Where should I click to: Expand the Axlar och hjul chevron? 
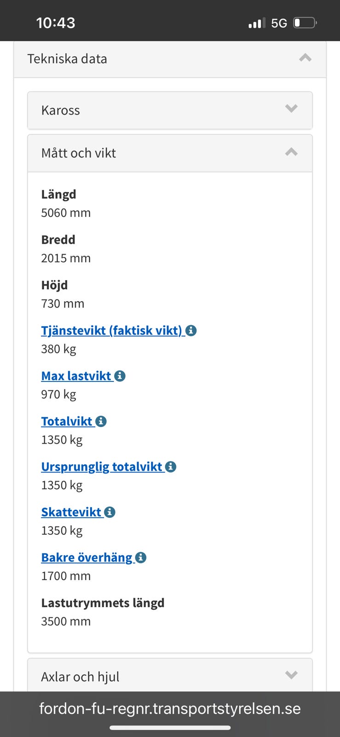(x=291, y=675)
